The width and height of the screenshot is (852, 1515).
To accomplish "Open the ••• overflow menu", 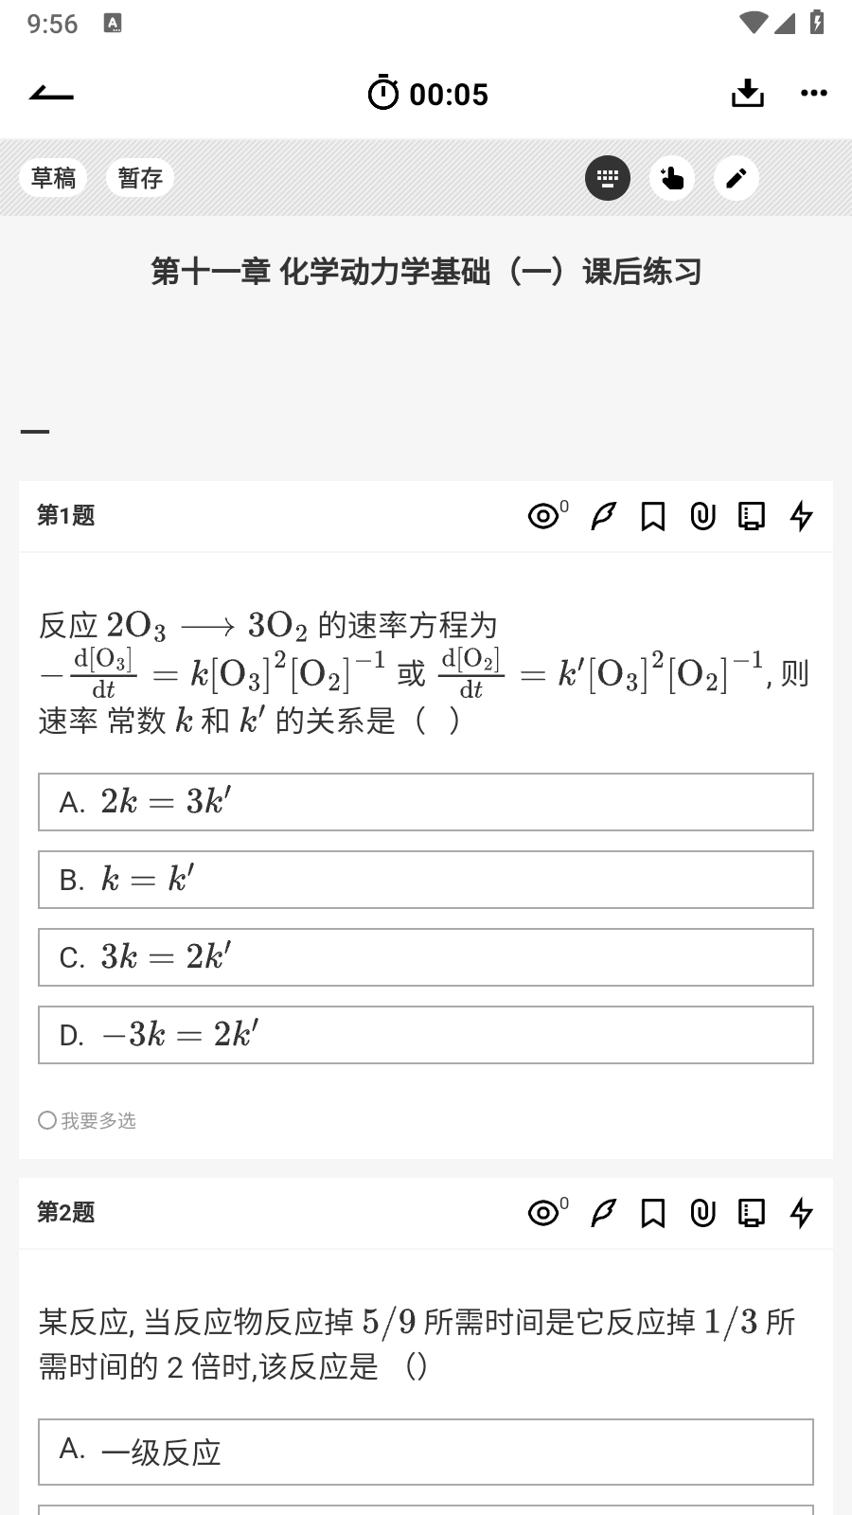I will (x=813, y=93).
